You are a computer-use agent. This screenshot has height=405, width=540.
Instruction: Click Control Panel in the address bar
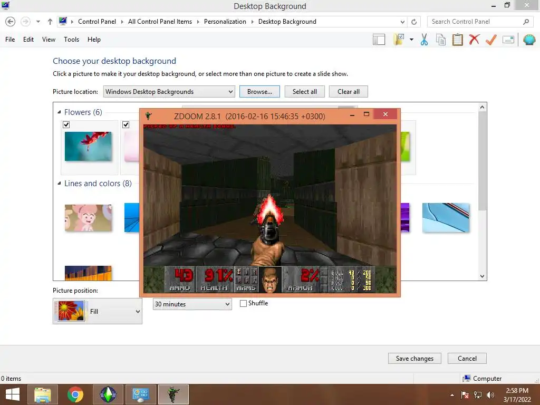click(x=97, y=22)
